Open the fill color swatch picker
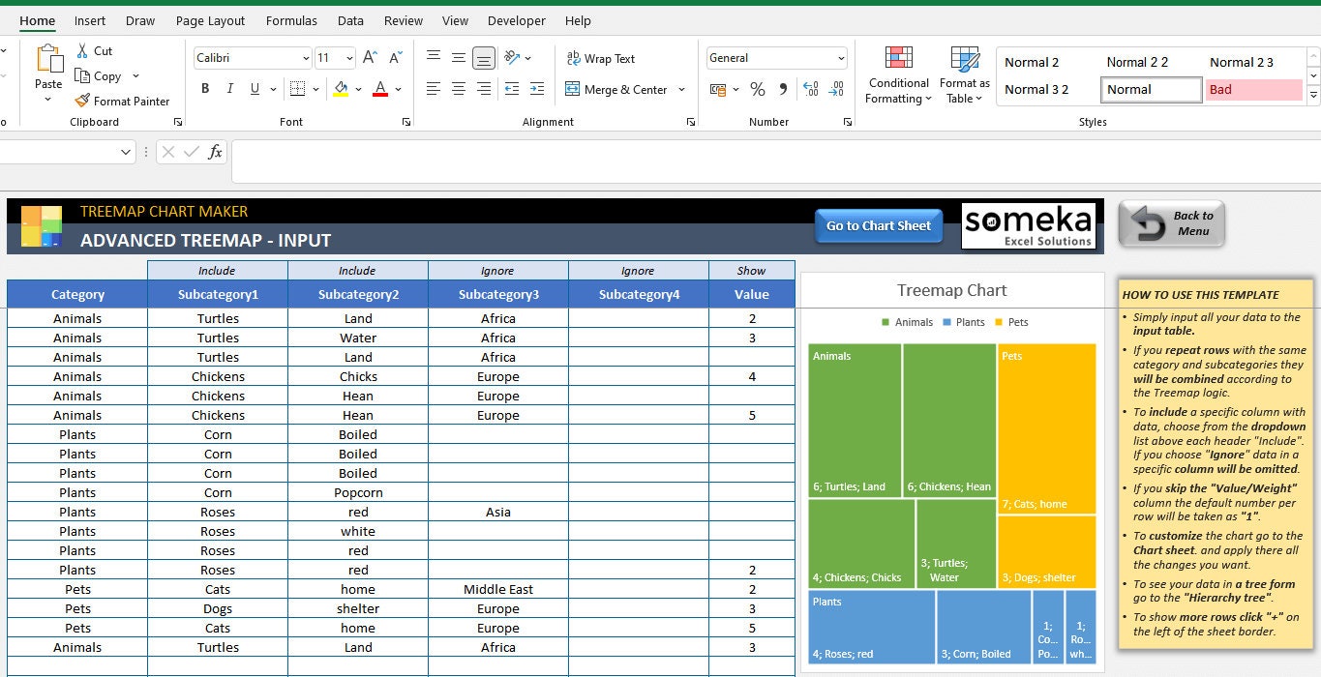The width and height of the screenshot is (1321, 677). point(356,89)
